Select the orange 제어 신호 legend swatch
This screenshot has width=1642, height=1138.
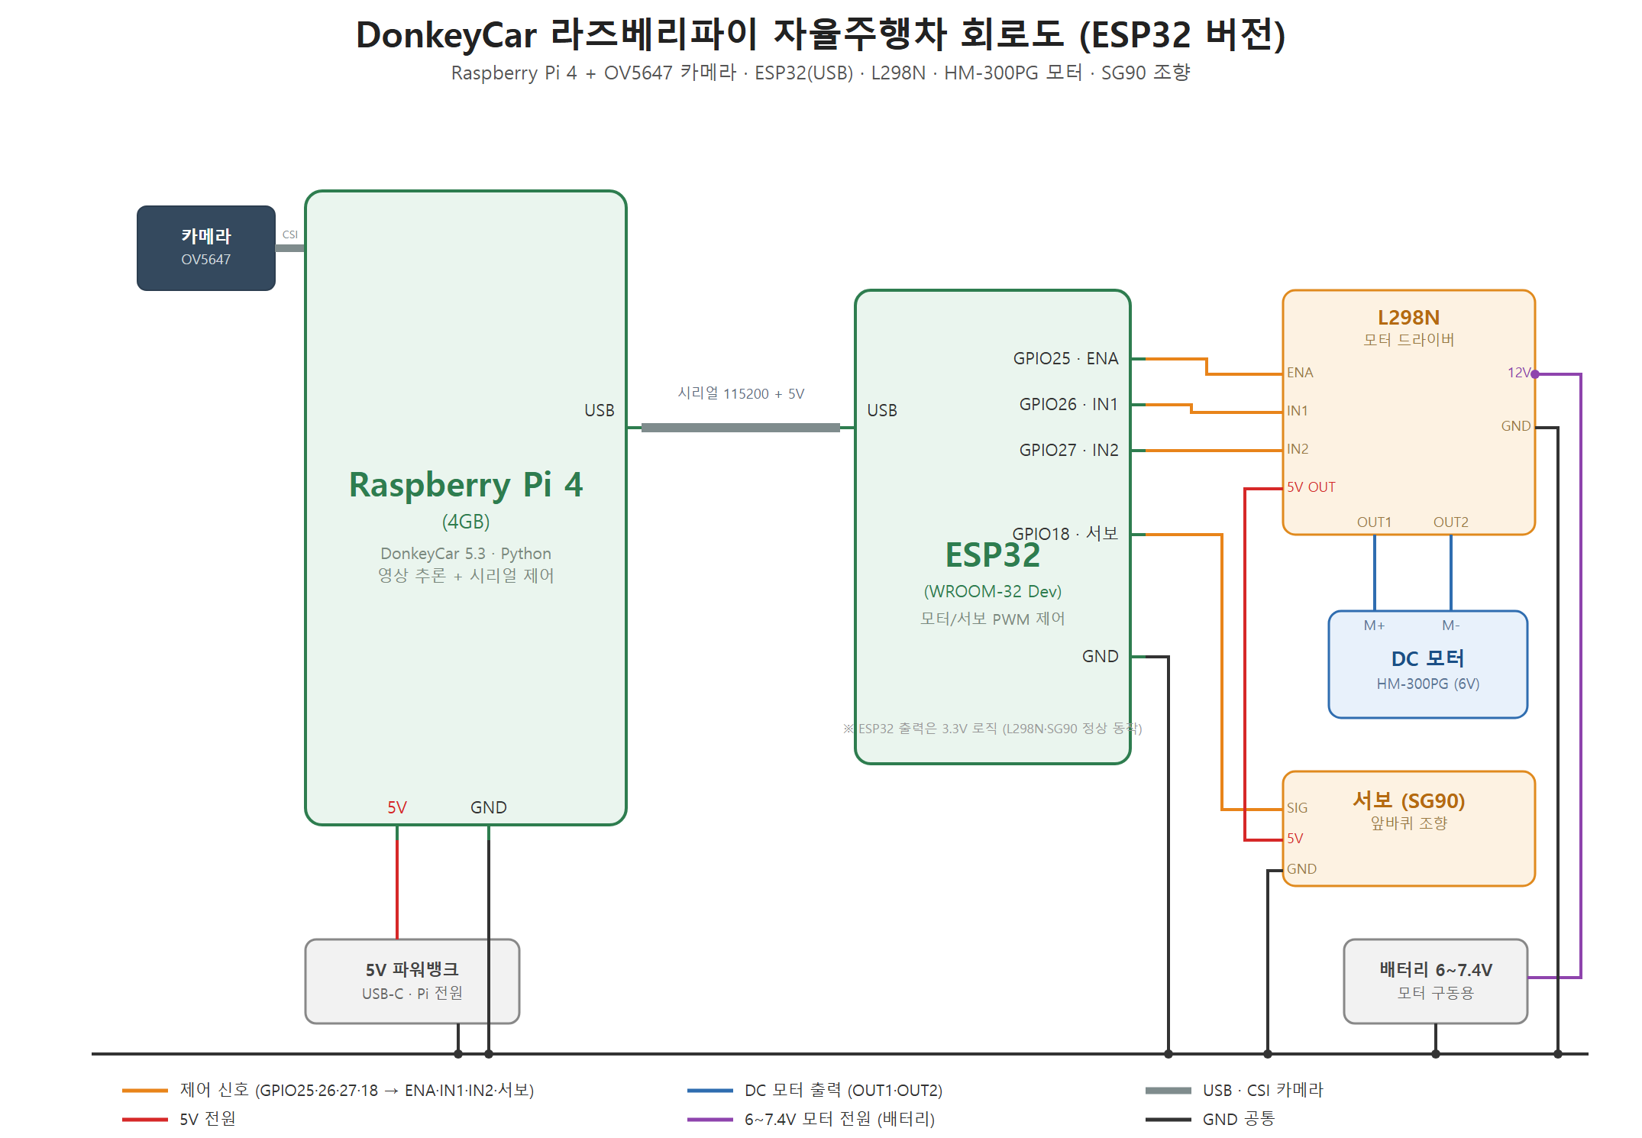coord(145,1091)
